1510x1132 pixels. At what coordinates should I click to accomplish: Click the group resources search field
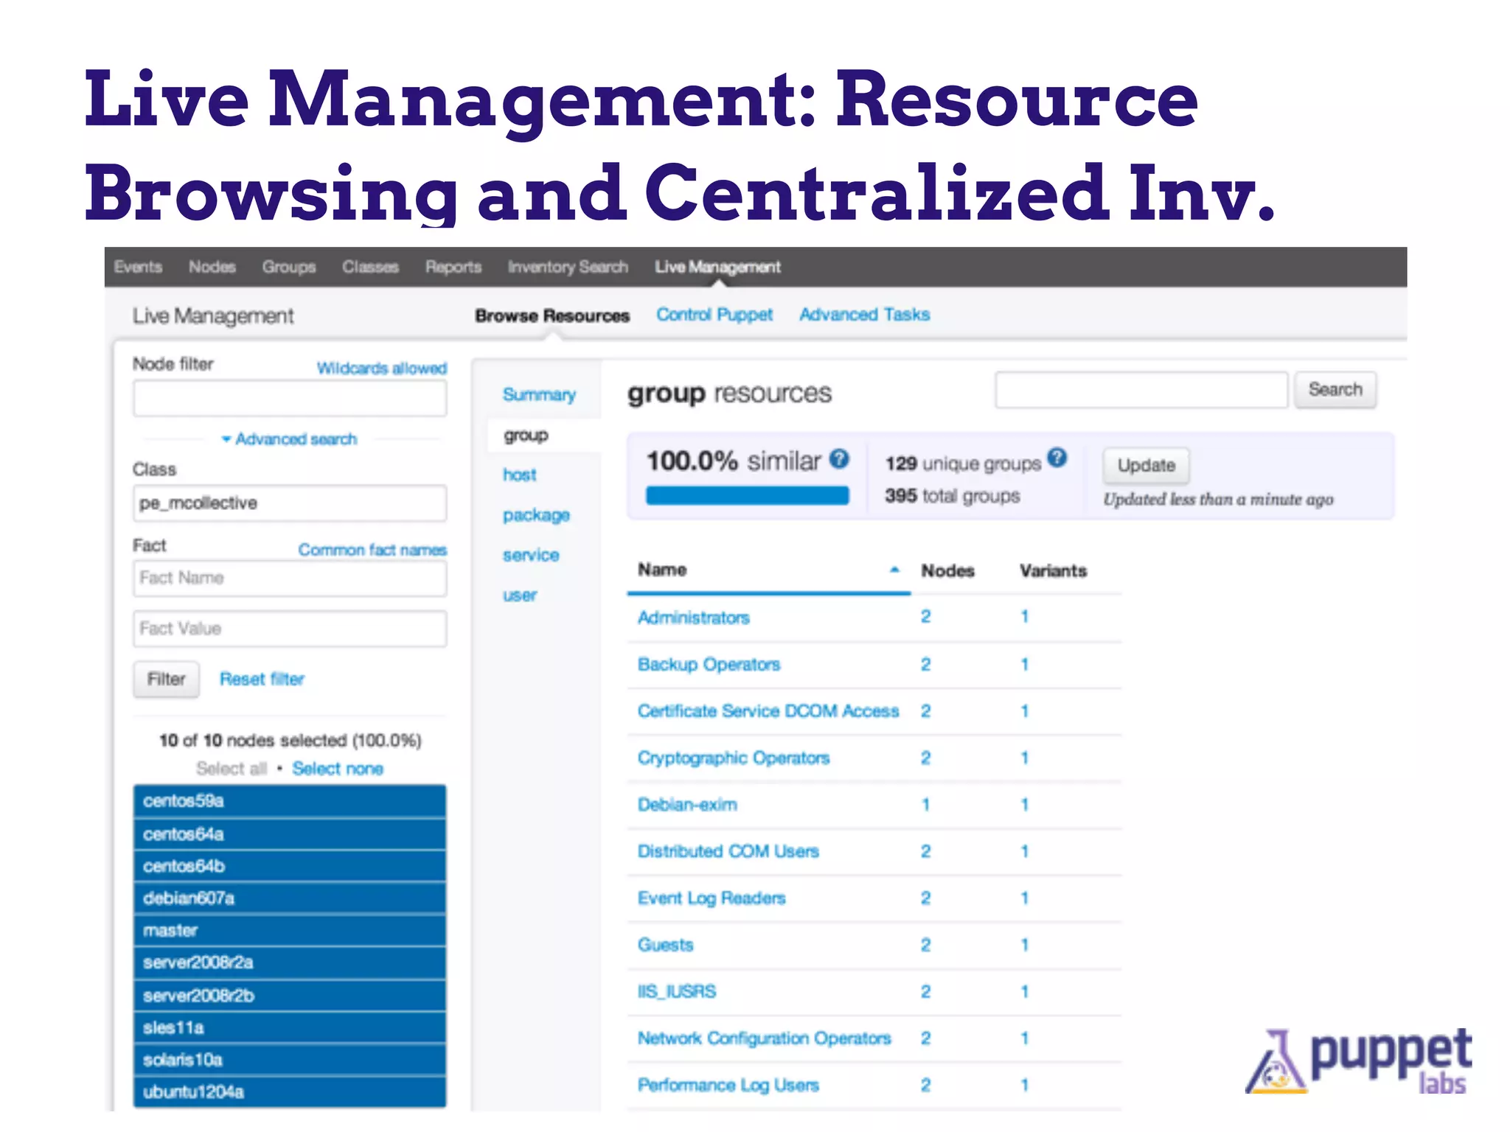click(x=1141, y=390)
